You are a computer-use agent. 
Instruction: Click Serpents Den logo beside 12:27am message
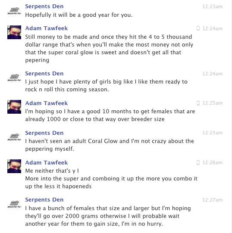(x=14, y=204)
